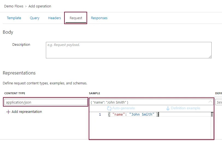Add a new representation
Viewport: 222px width, 143px height.
24,112
